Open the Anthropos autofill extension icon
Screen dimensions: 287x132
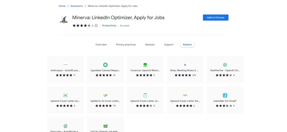(65, 65)
